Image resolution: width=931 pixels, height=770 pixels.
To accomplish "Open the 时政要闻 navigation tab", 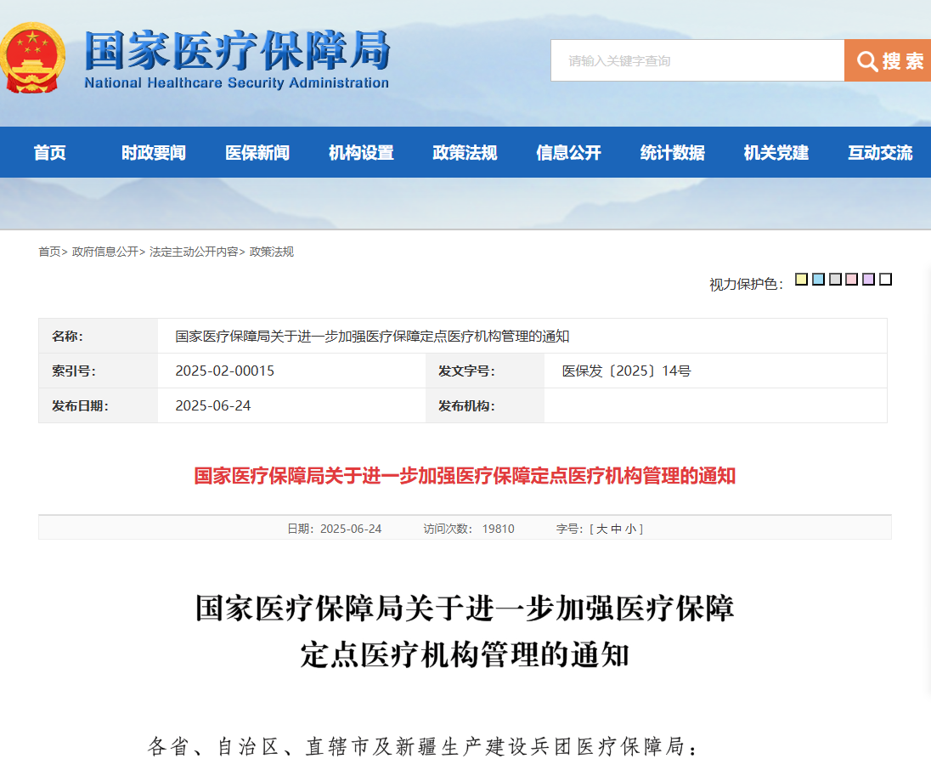I will 153,153.
